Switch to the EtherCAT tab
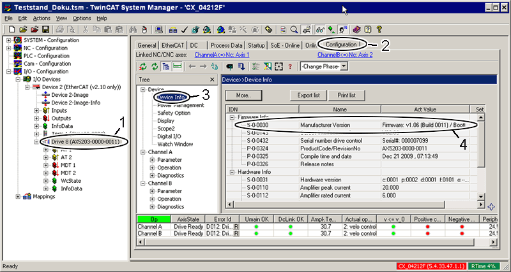511x272 pixels. coord(172,45)
